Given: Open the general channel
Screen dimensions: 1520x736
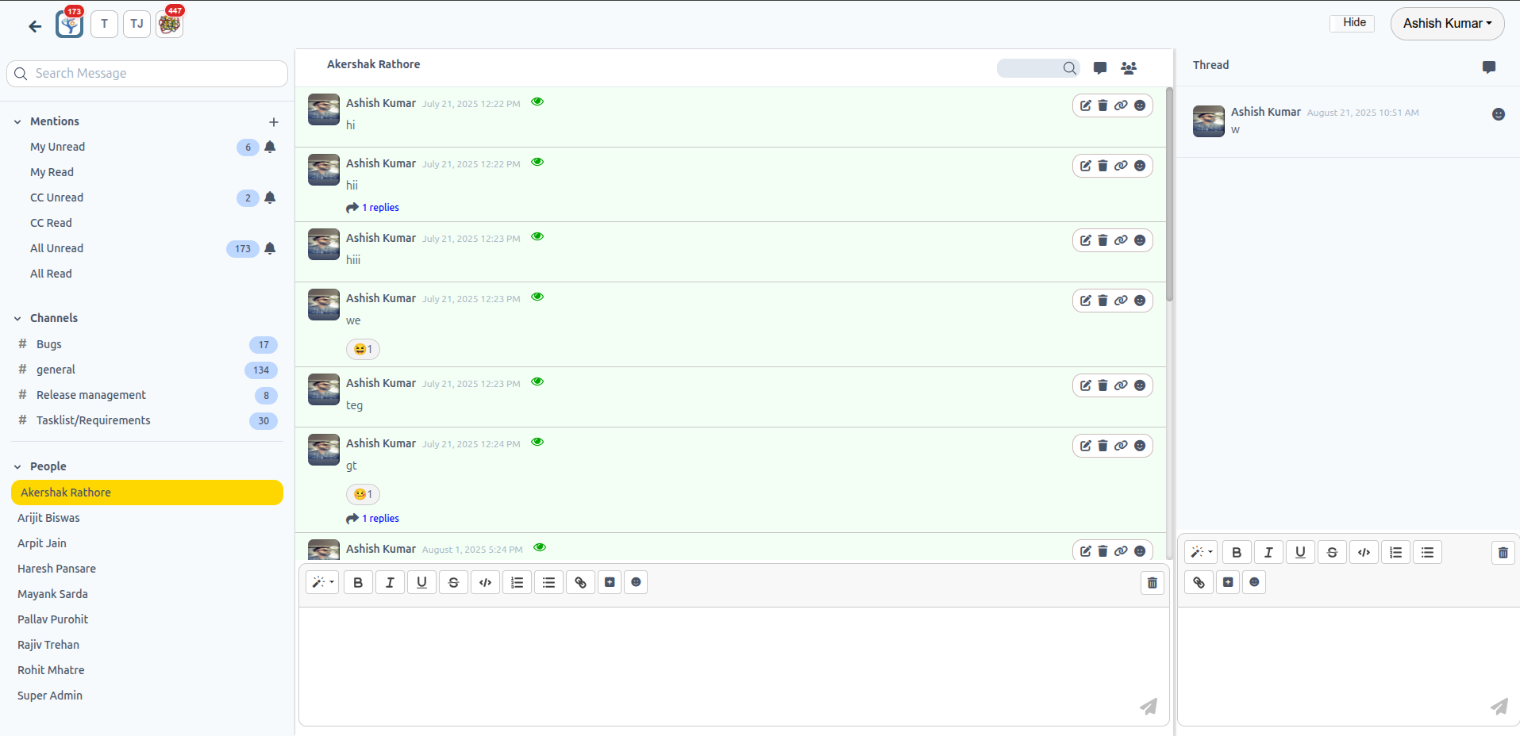Looking at the screenshot, I should (x=56, y=370).
